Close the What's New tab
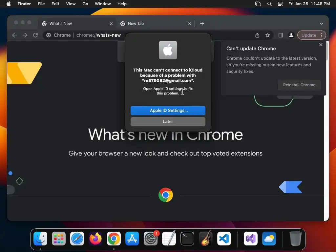The image size is (336, 252). point(111,24)
